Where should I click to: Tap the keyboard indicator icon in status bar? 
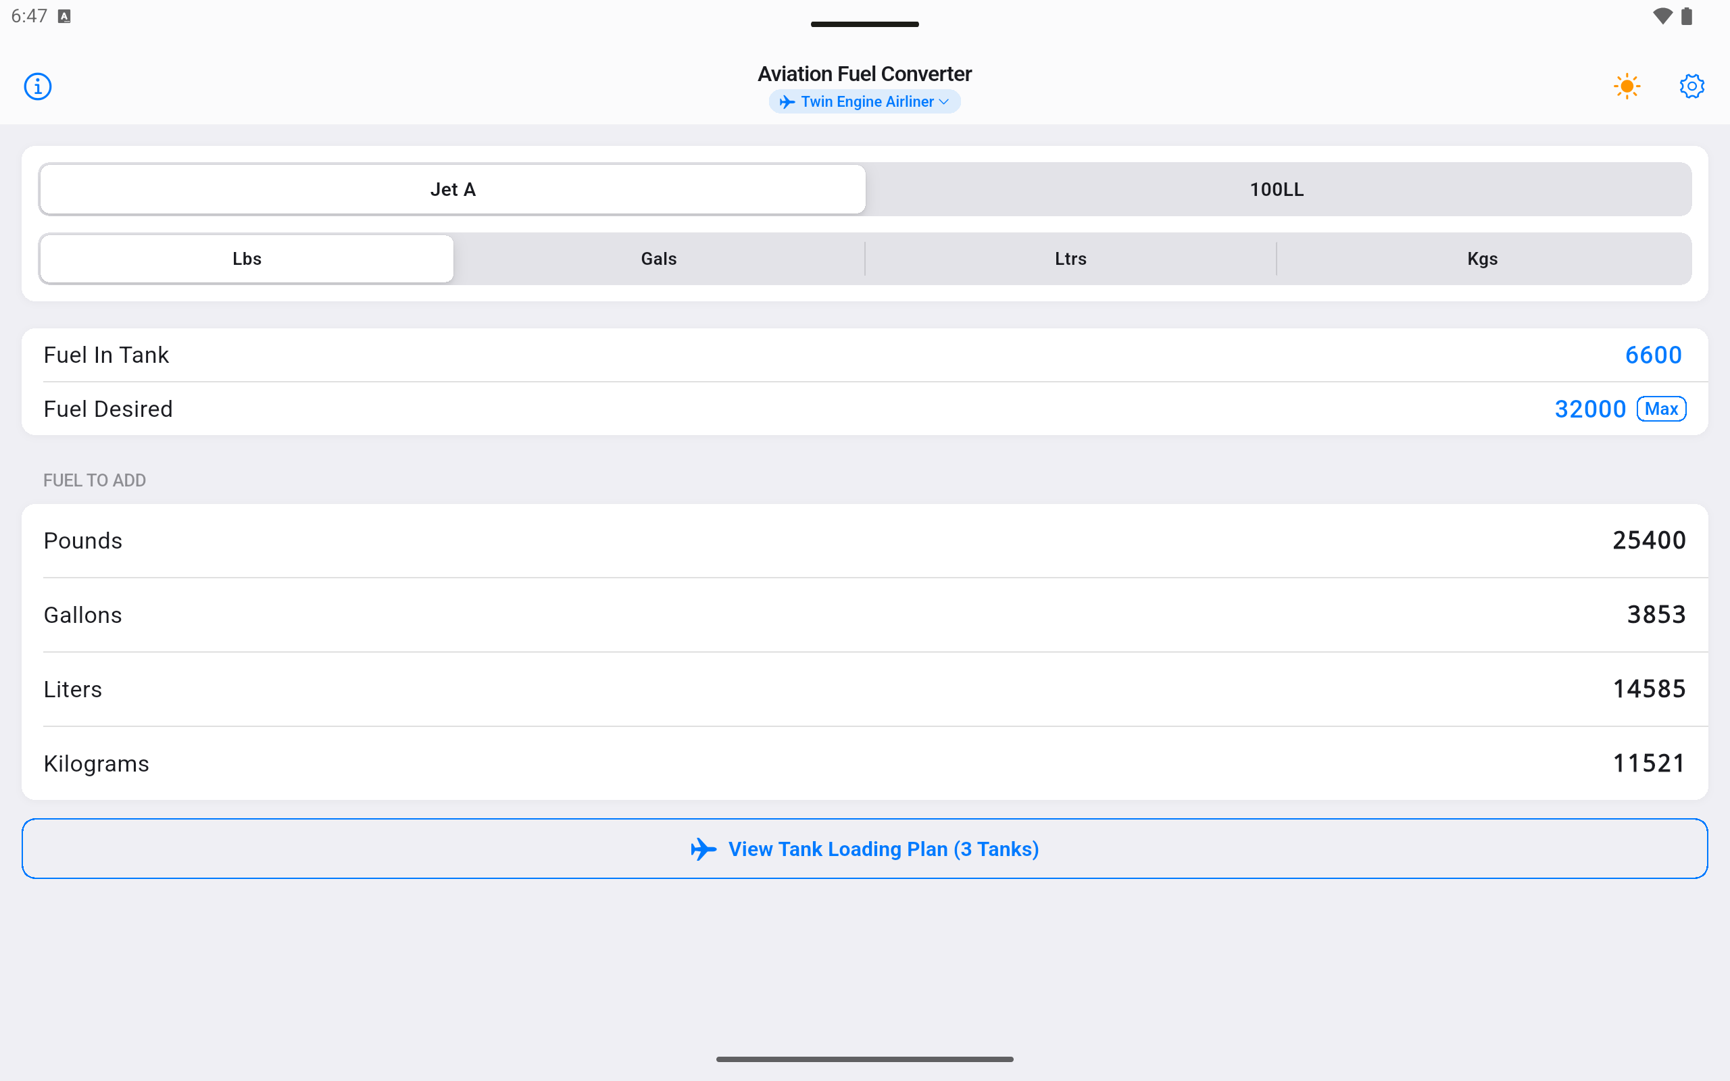64,16
